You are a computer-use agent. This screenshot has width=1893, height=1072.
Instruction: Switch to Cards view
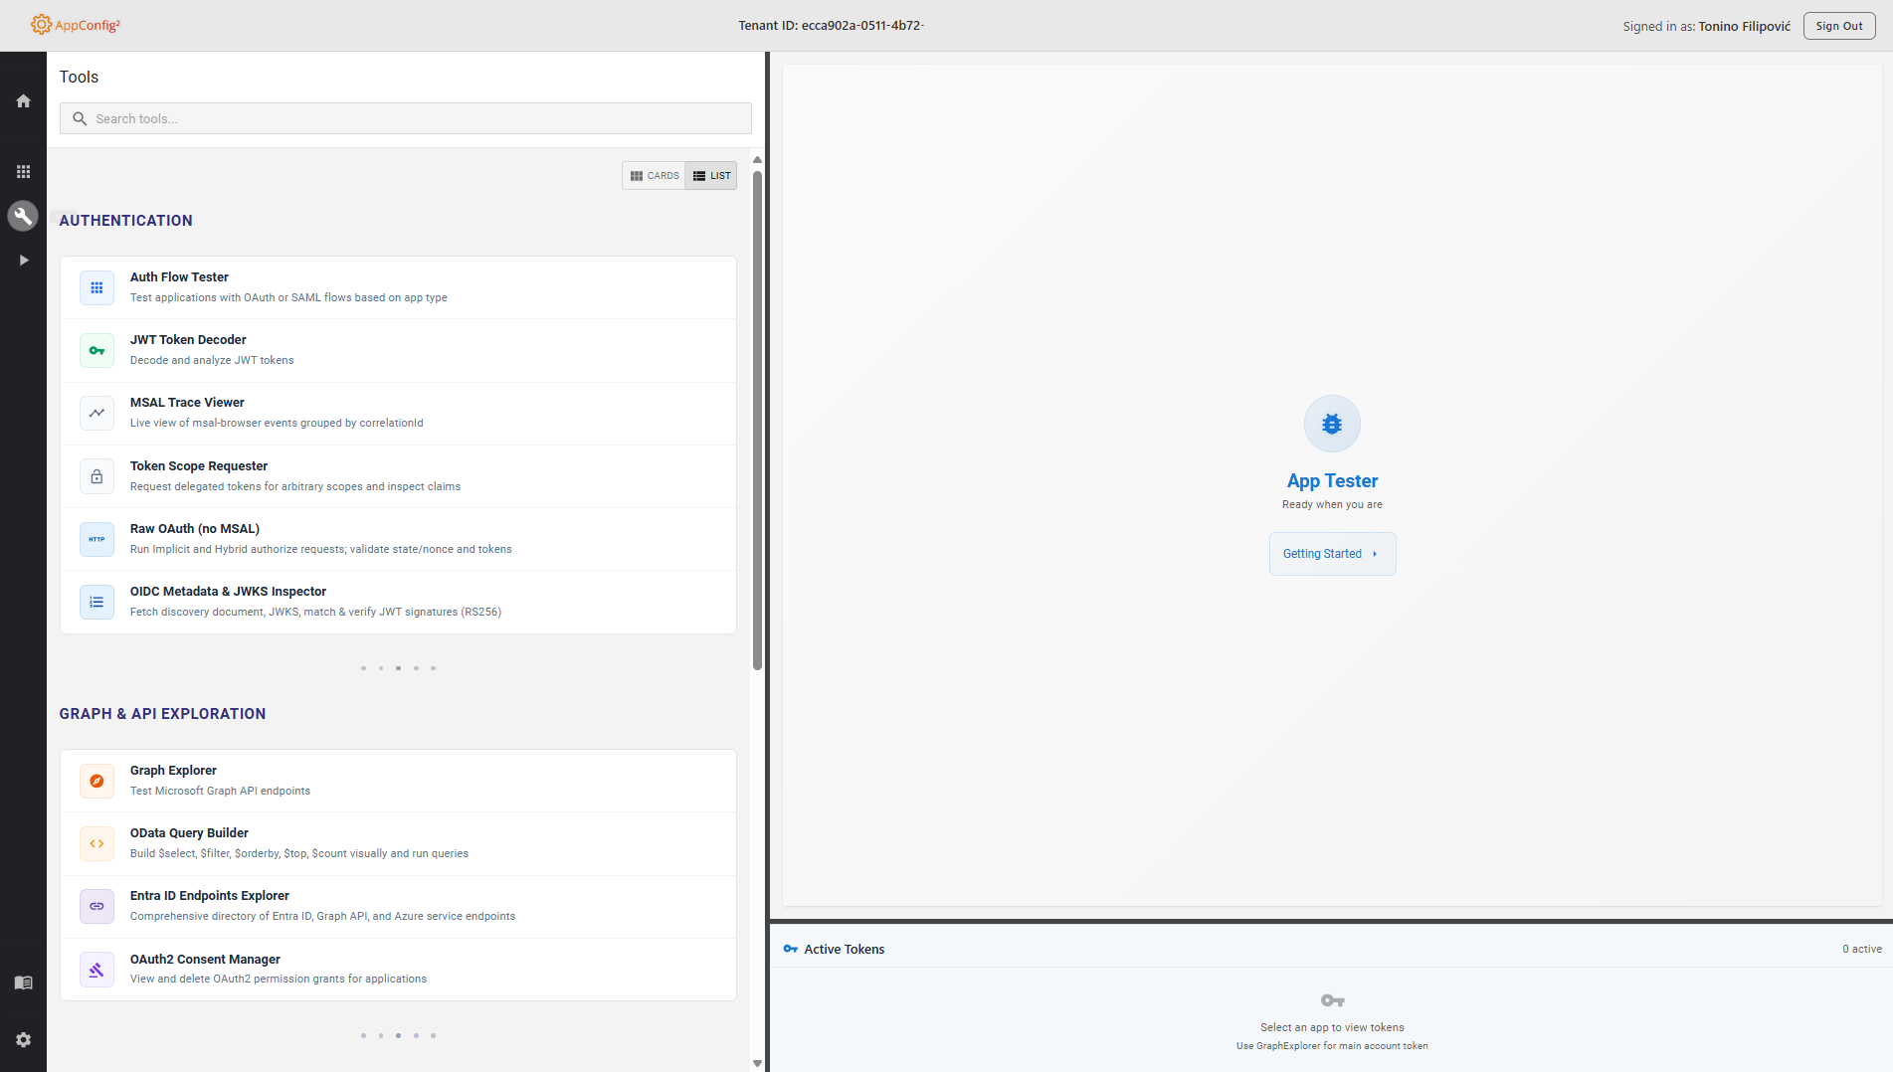pyautogui.click(x=654, y=176)
